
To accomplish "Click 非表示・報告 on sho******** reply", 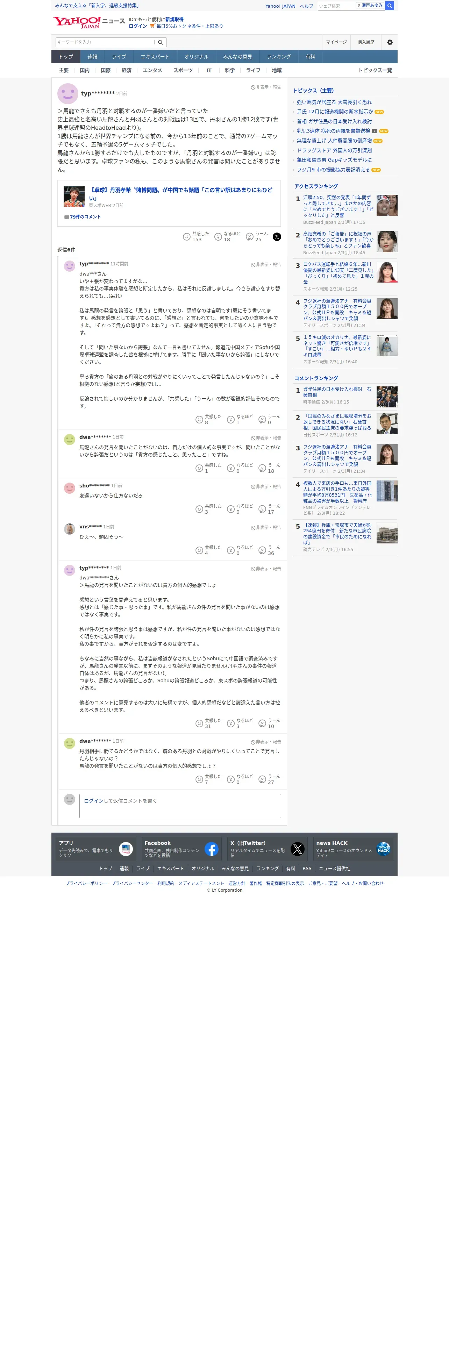I will 265,486.
